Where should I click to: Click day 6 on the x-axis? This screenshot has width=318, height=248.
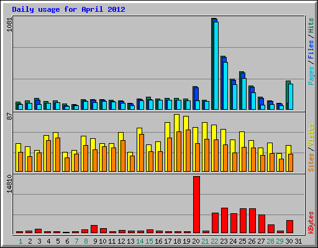[x=67, y=241]
